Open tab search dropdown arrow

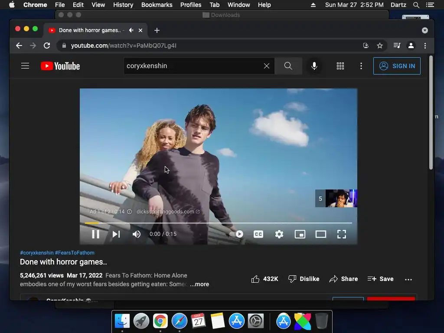(x=425, y=30)
